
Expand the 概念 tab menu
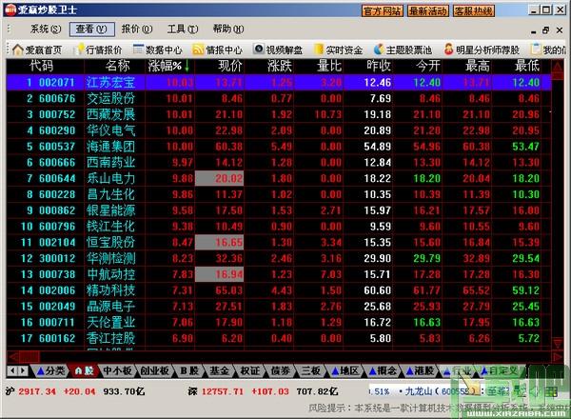pos(383,370)
